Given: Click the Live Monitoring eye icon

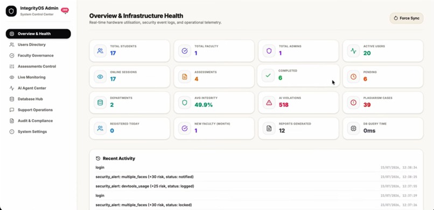Looking at the screenshot, I should [12, 77].
